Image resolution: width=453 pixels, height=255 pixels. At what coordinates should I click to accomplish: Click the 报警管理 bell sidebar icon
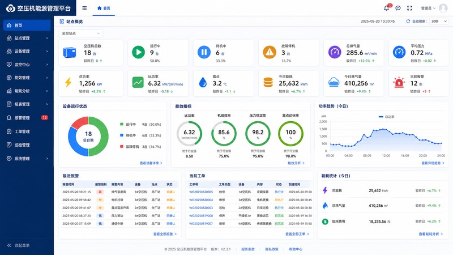pyautogui.click(x=9, y=118)
